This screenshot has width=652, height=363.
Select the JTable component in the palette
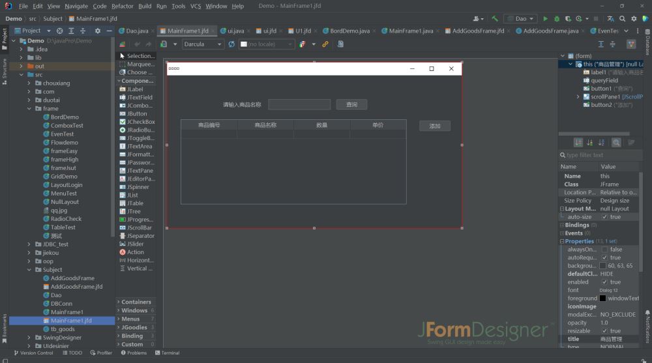pyautogui.click(x=135, y=203)
